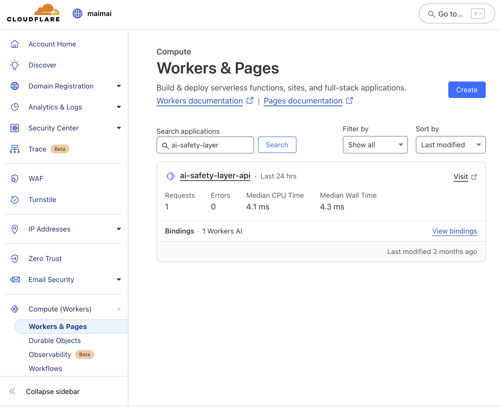The height and width of the screenshot is (407, 501).
Task: Click the blue Create button
Action: pos(467,90)
